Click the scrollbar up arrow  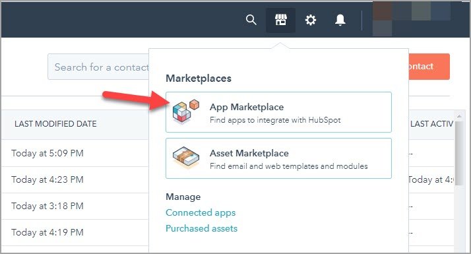point(459,116)
